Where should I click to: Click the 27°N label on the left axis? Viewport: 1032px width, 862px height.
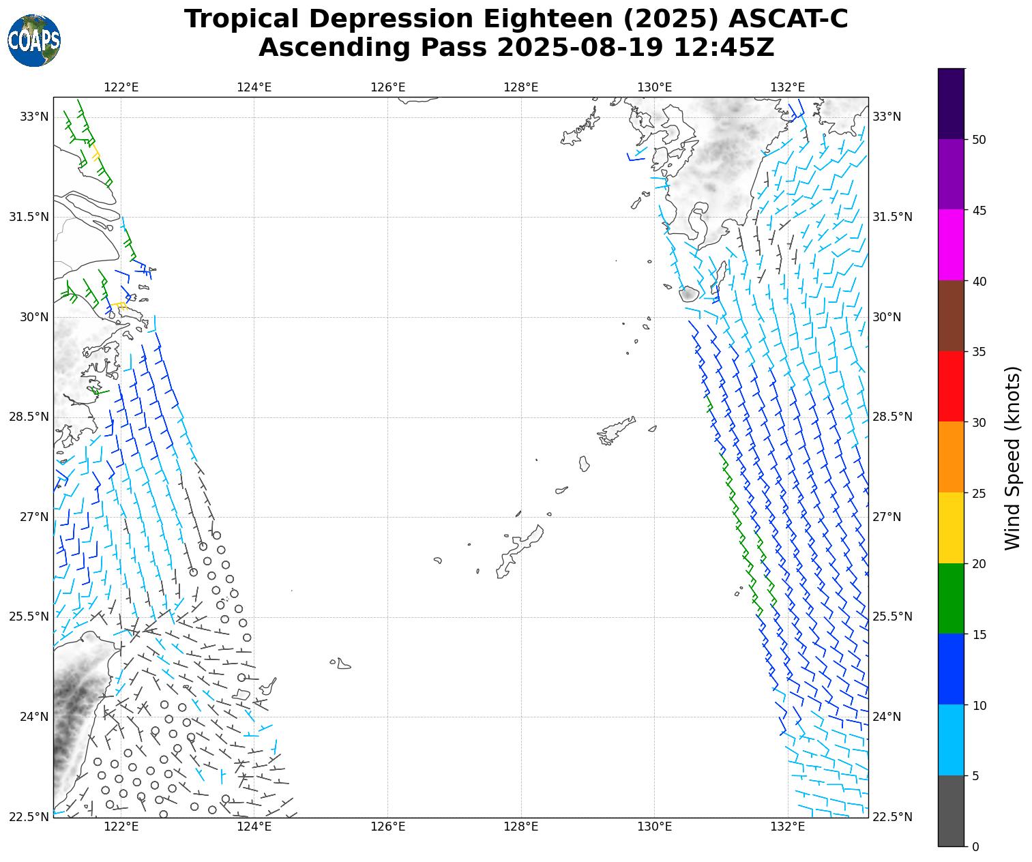(x=34, y=517)
